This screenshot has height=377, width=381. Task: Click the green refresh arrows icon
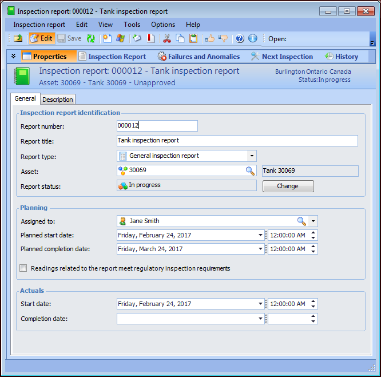[91, 38]
